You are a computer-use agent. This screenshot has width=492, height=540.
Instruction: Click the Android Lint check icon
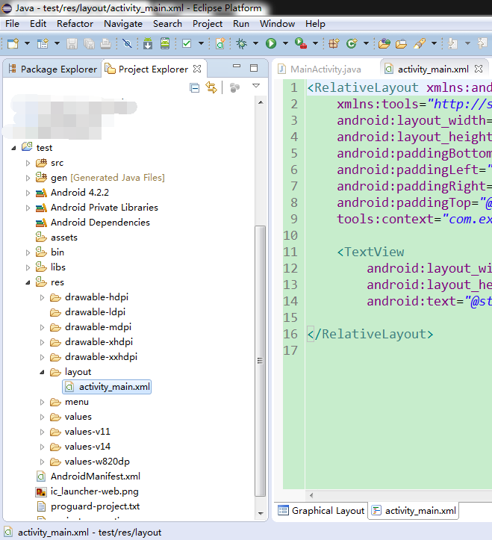coord(187,44)
